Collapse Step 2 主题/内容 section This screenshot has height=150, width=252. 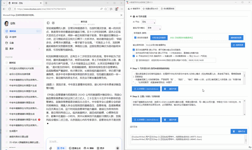[131, 97]
